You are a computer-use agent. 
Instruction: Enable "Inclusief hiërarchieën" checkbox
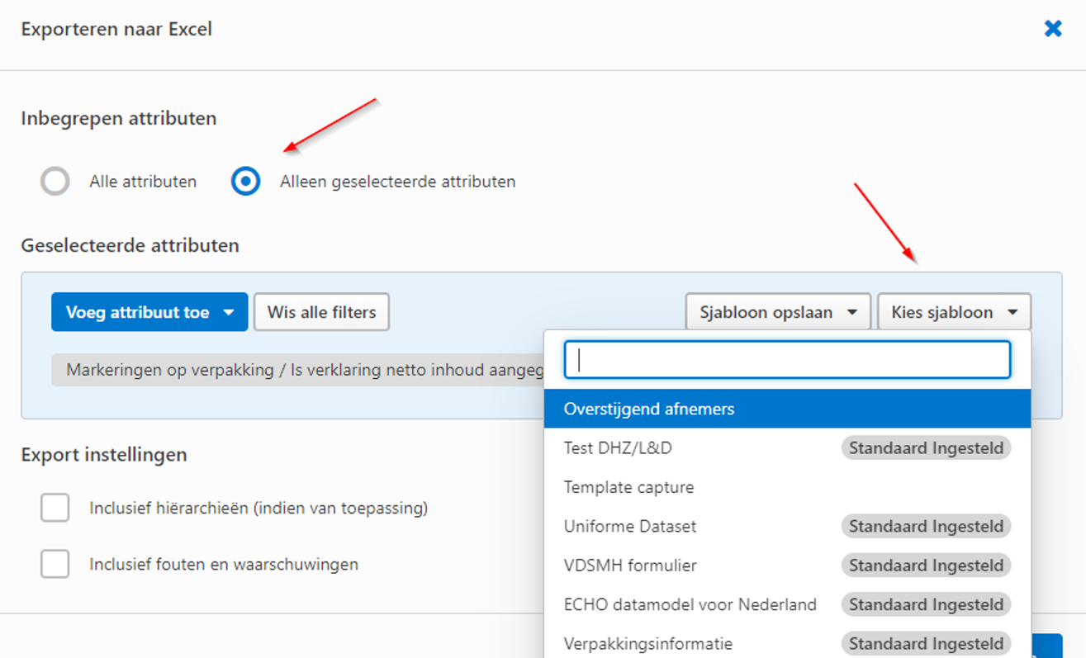[55, 509]
